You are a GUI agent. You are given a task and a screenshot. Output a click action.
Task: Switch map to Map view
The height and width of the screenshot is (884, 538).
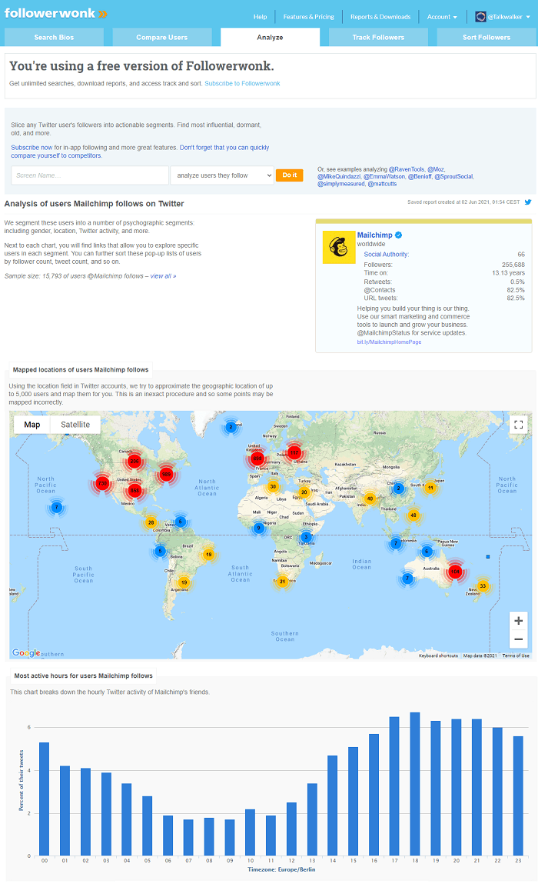[x=32, y=425]
